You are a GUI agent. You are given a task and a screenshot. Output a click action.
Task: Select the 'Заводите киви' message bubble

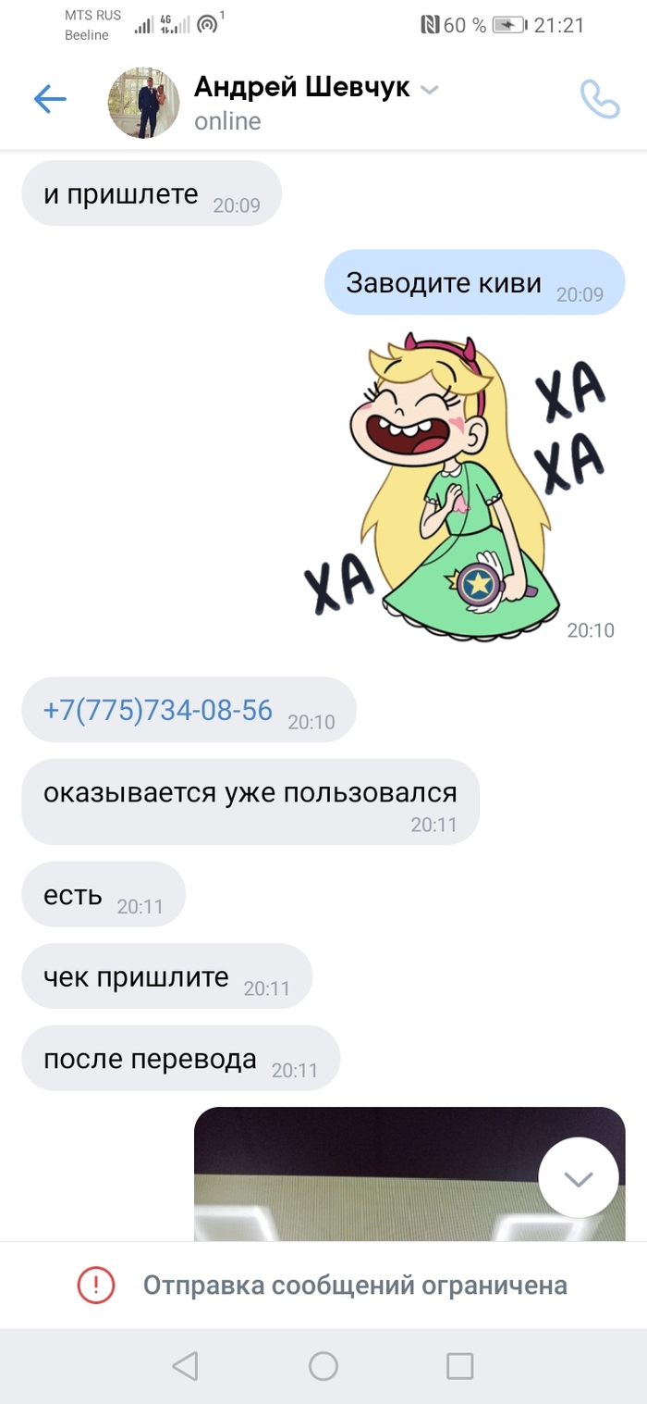pos(474,282)
